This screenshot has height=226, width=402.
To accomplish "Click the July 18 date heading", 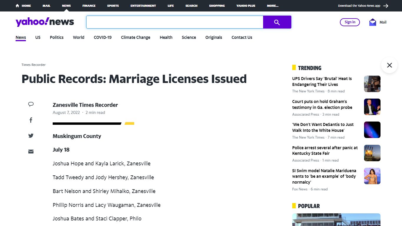I will 61,150.
